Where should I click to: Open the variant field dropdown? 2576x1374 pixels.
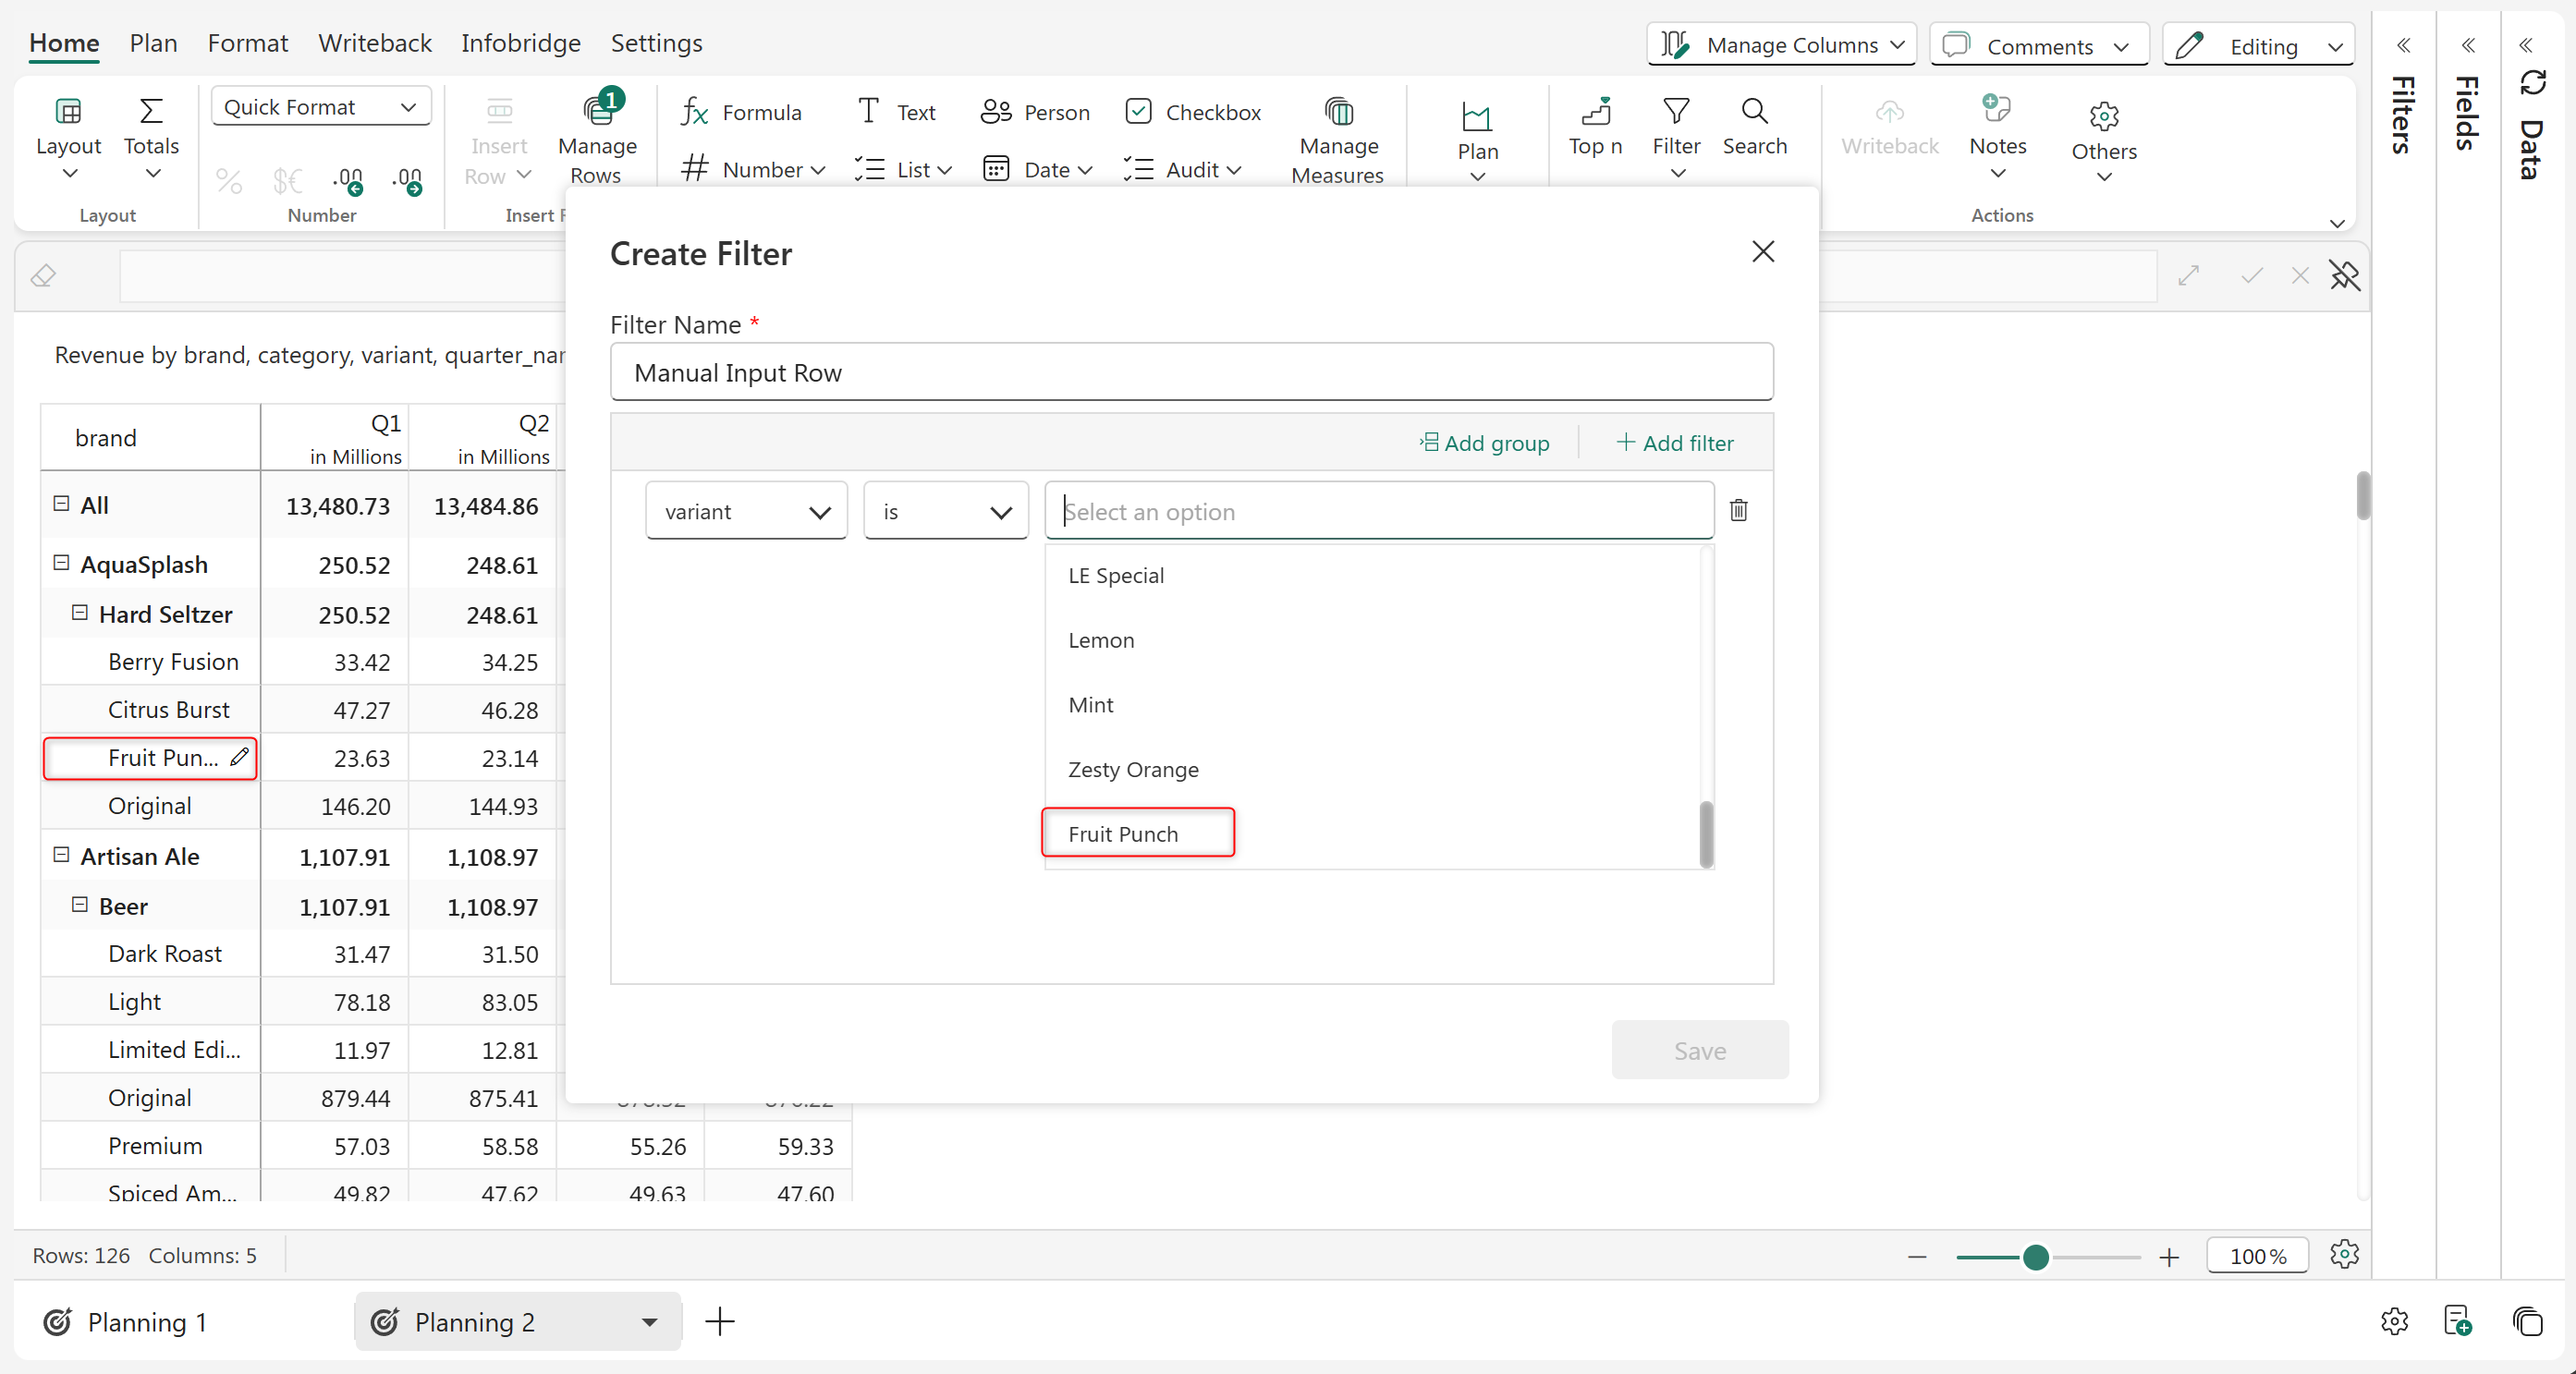(746, 512)
